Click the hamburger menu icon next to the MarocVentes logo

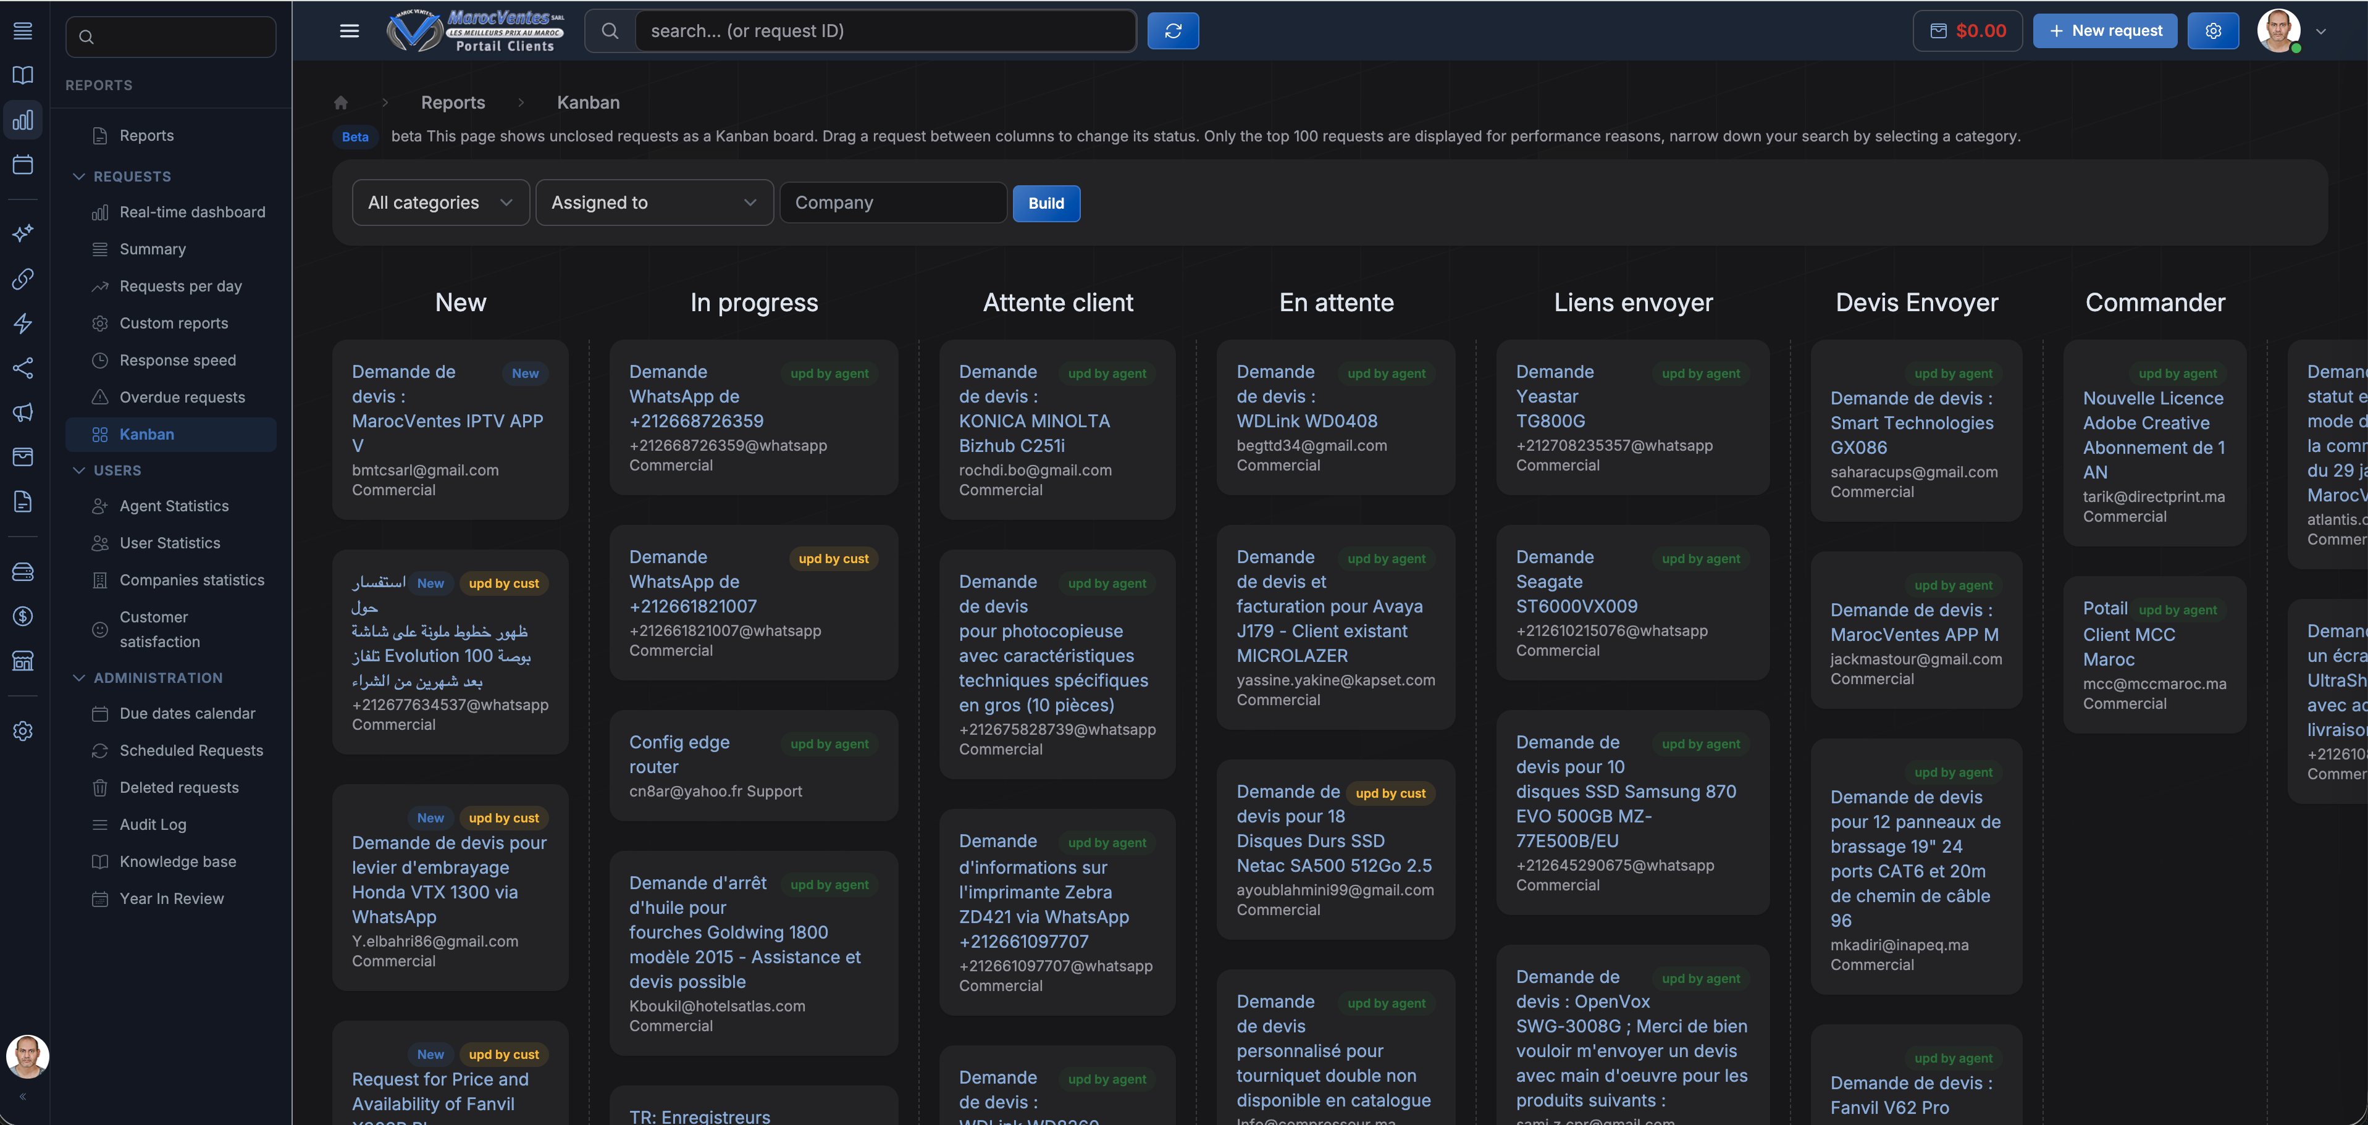pos(350,30)
